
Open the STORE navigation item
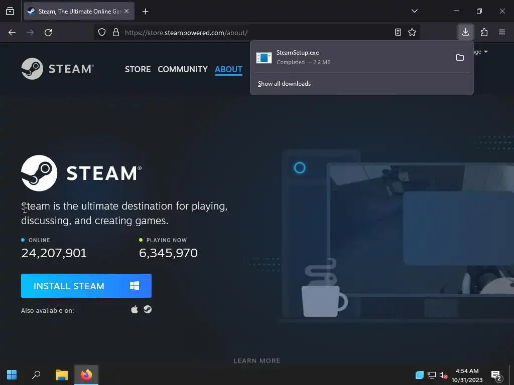coord(138,69)
